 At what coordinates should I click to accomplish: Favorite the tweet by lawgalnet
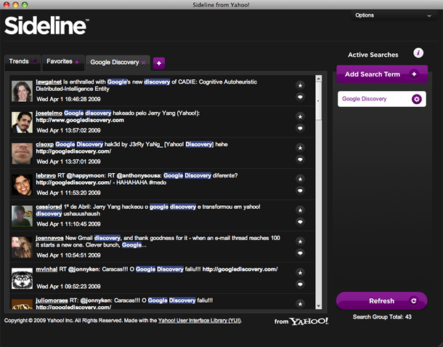coord(300,84)
